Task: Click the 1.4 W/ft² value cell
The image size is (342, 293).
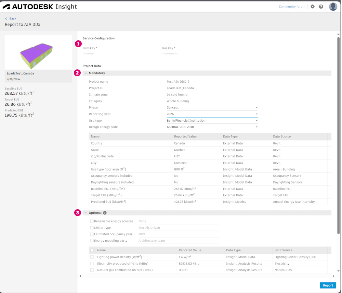Action: [x=200, y=257]
